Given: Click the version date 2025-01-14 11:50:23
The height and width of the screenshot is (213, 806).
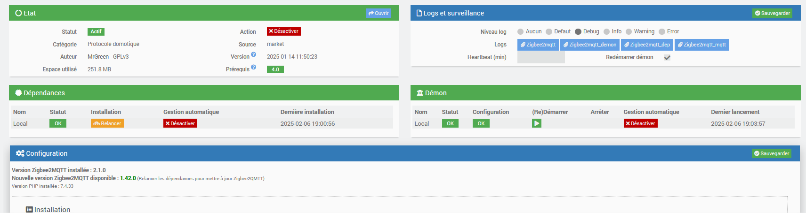Looking at the screenshot, I should pos(292,57).
